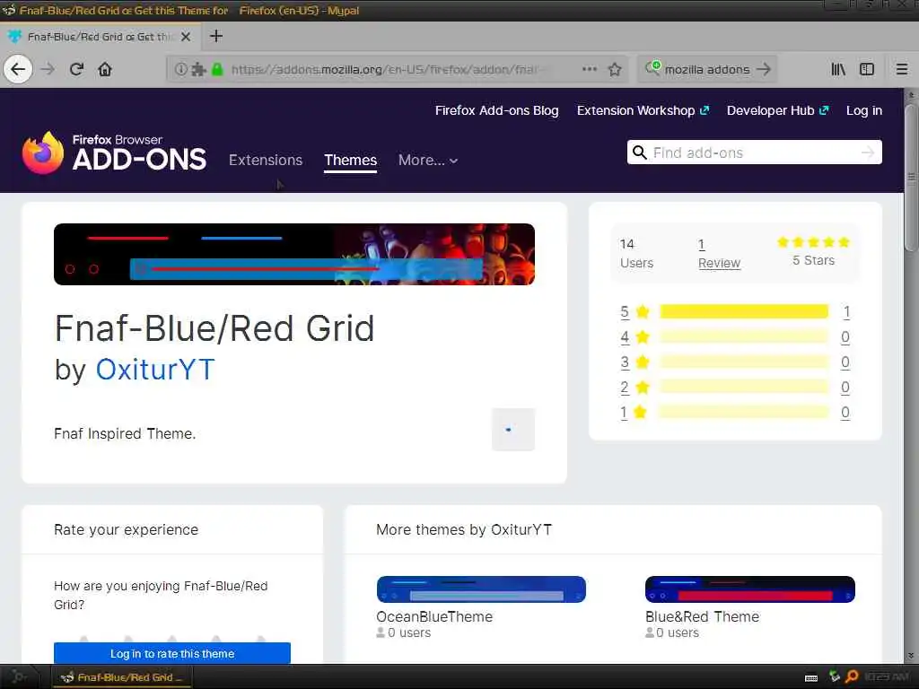This screenshot has height=689, width=919.
Task: Click the scrollbar down arrow
Action: point(911,656)
